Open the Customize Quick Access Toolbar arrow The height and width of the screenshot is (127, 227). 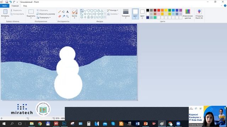(x=17, y=2)
